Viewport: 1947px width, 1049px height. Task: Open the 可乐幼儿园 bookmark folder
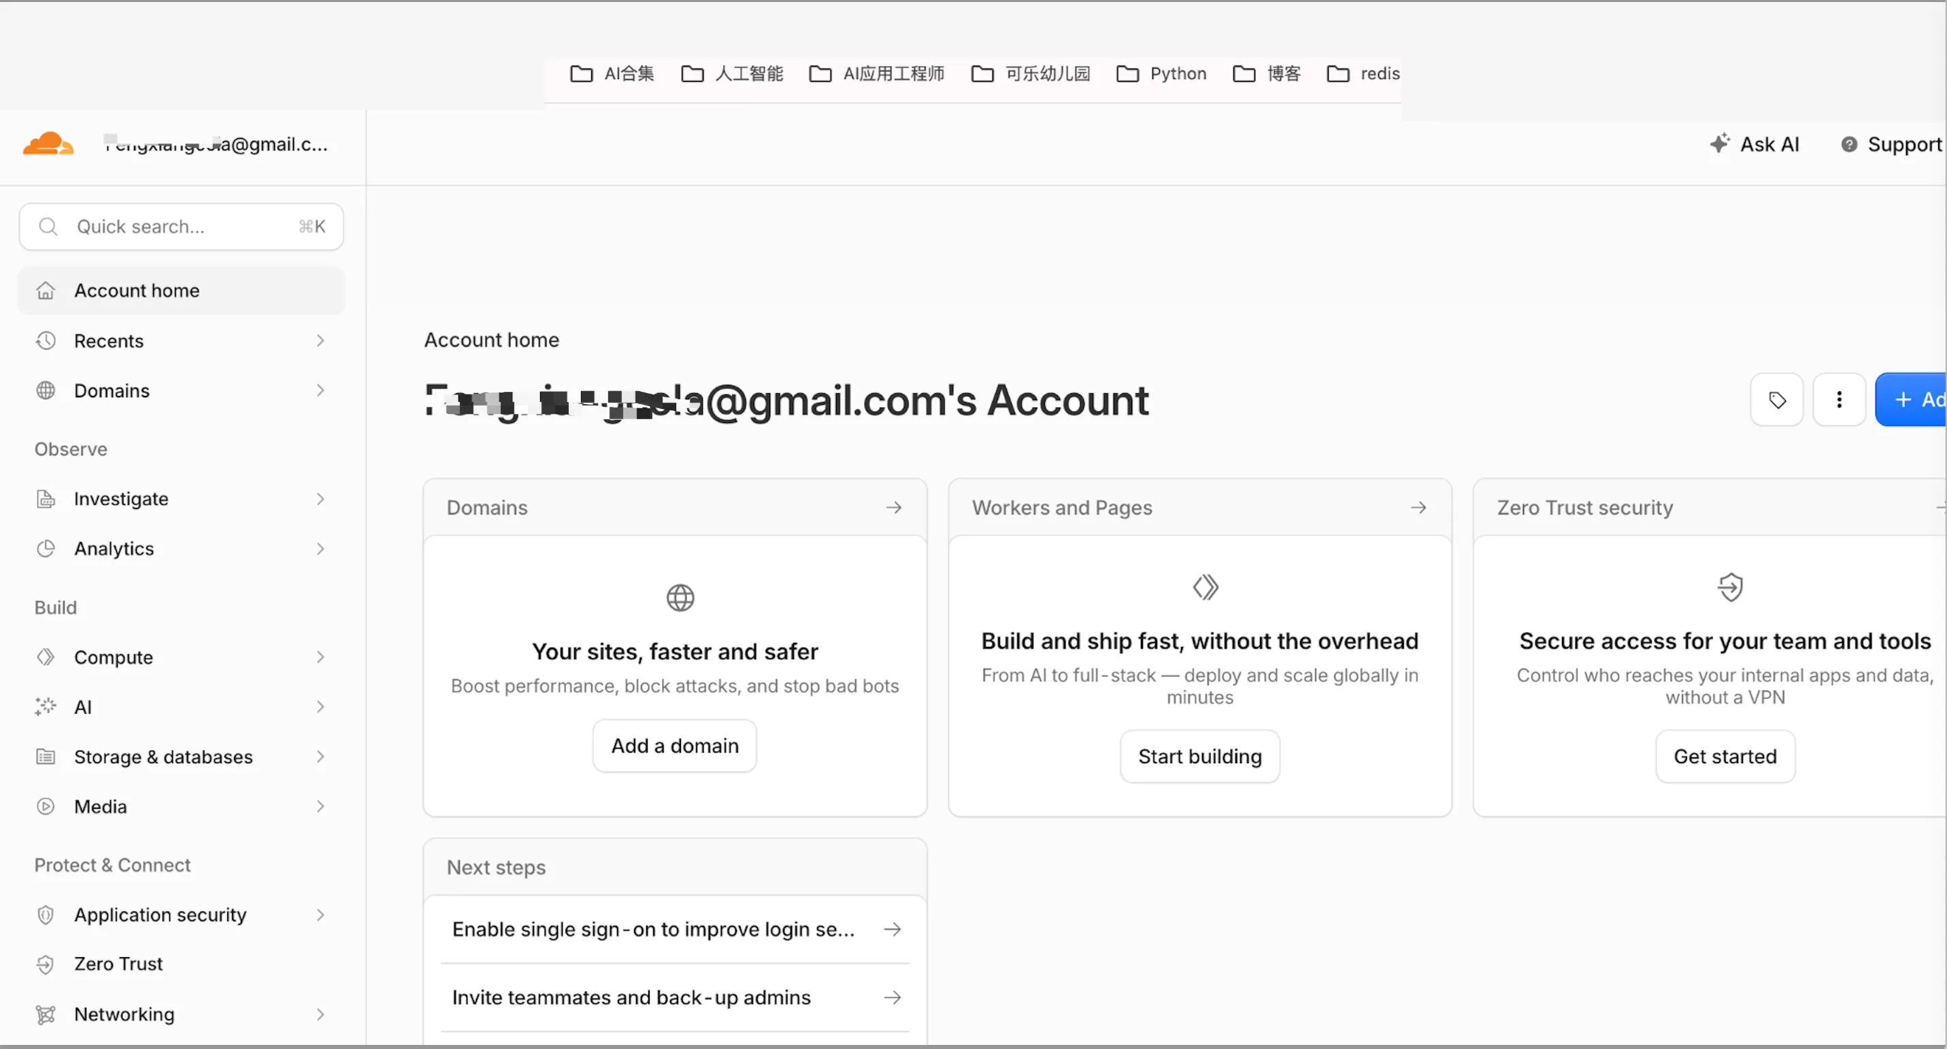point(1031,73)
